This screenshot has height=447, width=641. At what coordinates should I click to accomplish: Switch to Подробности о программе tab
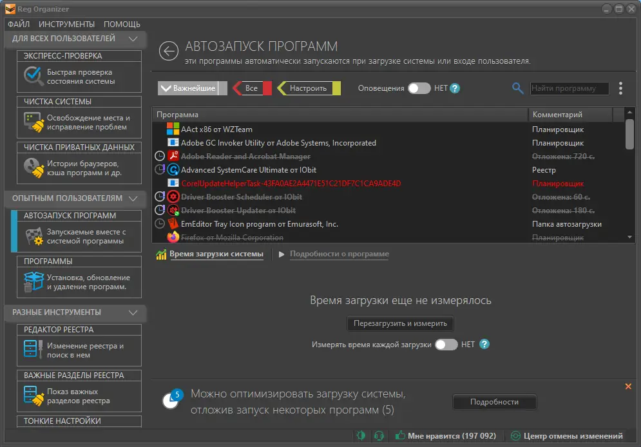coord(340,254)
